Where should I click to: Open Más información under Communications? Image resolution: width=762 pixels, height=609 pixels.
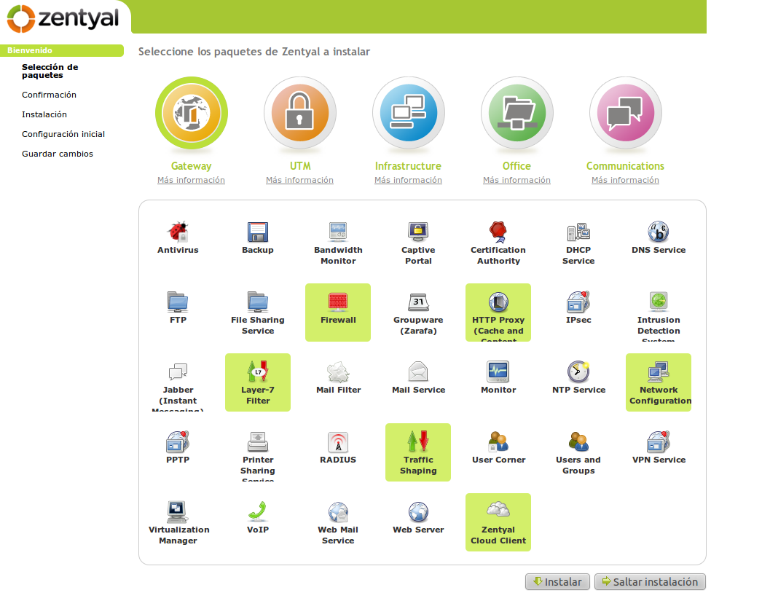click(x=625, y=180)
